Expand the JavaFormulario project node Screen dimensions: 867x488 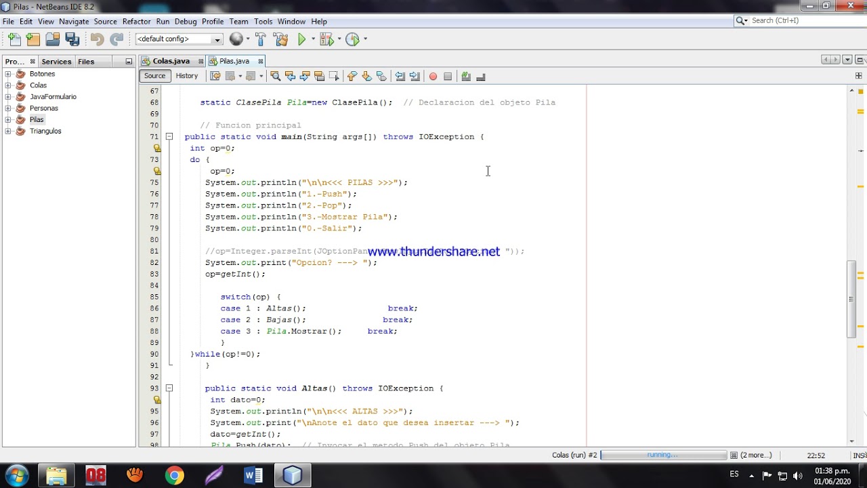pos(8,97)
